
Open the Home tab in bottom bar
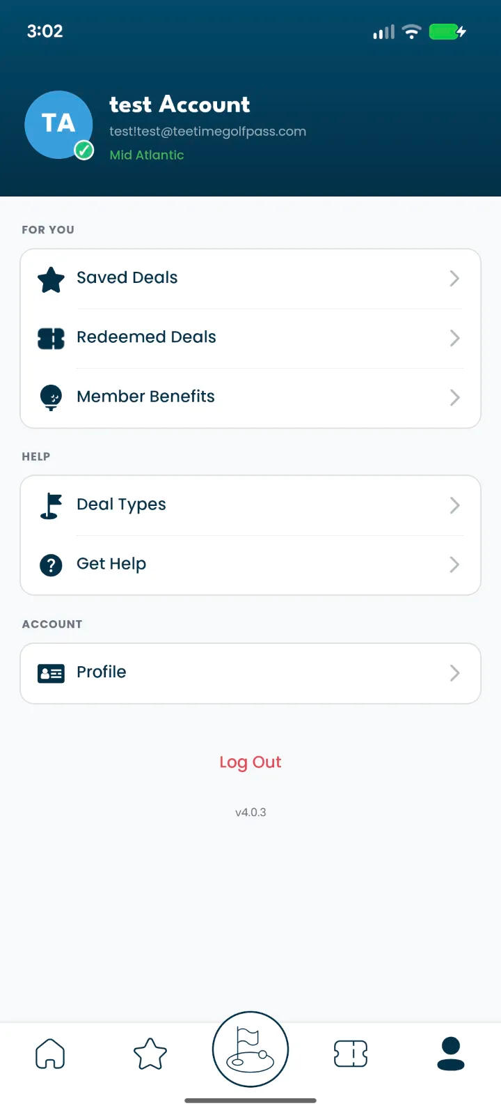pos(50,1053)
